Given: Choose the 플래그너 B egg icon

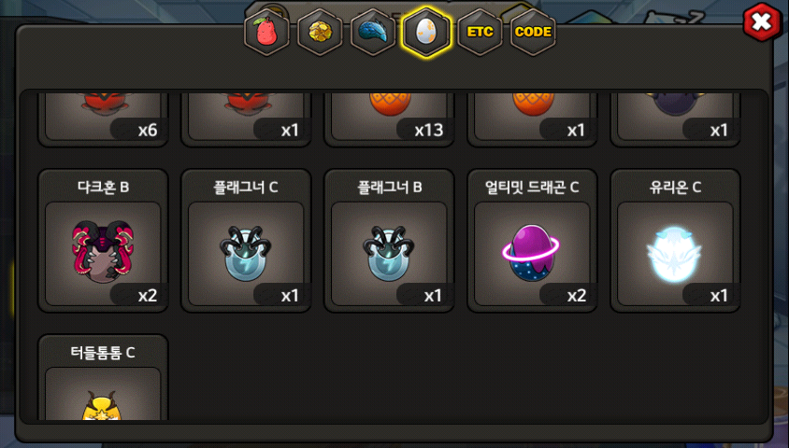Looking at the screenshot, I should [x=389, y=253].
